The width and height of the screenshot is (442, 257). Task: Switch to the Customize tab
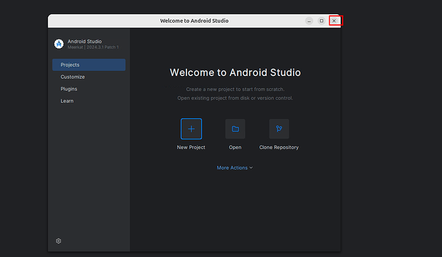pyautogui.click(x=89, y=77)
